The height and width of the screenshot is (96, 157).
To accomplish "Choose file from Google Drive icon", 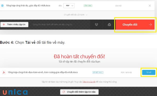I will coord(109,24).
